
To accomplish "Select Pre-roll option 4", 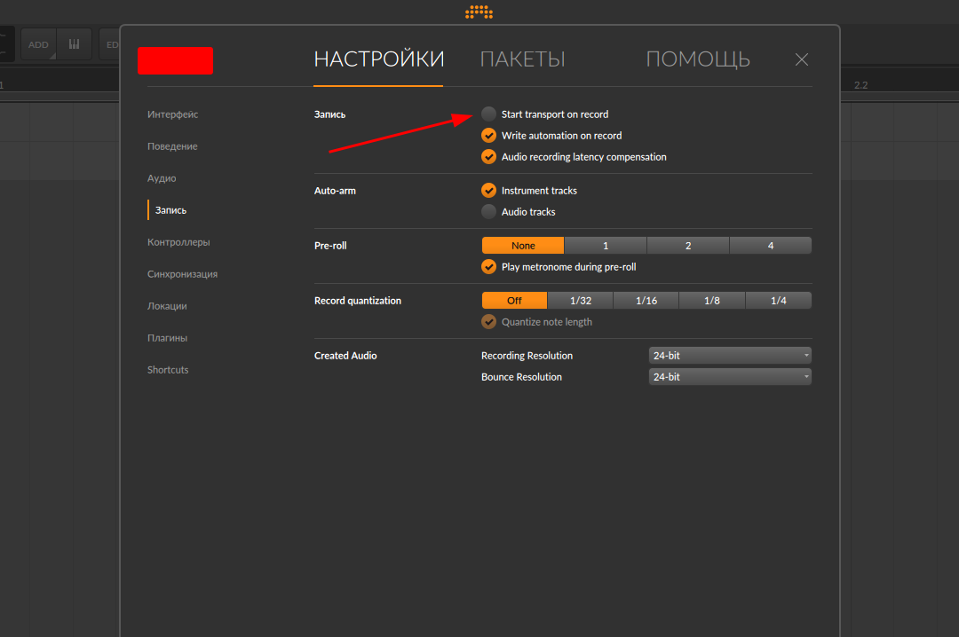I will [x=770, y=246].
